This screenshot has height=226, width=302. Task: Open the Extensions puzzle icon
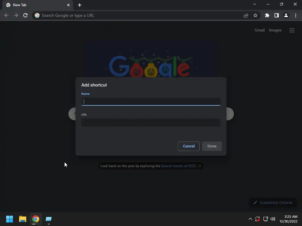267,15
